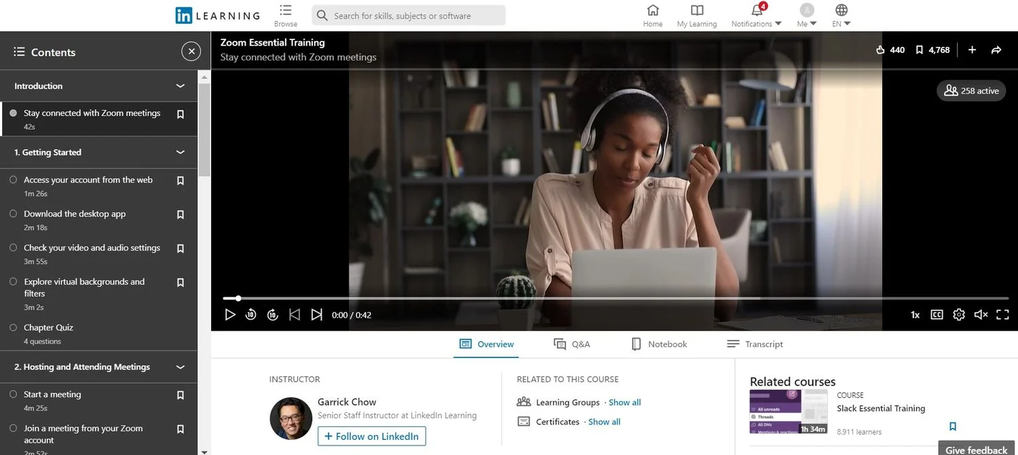Screen dimensions: 1018x455
Task: Open video settings gear
Action: tap(959, 314)
